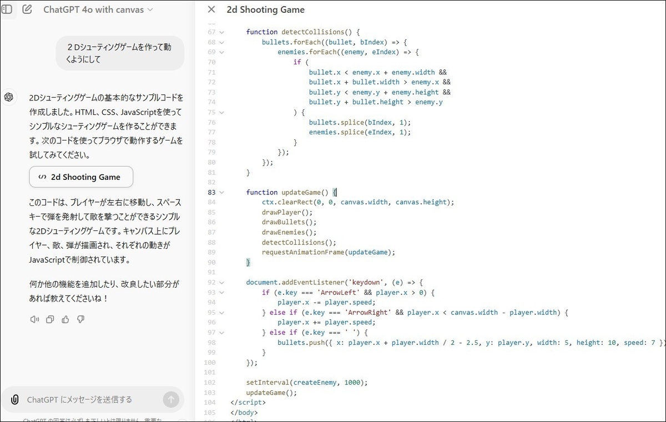
Task: Click 'drawBullets();' on line 86
Action: [x=289, y=222]
